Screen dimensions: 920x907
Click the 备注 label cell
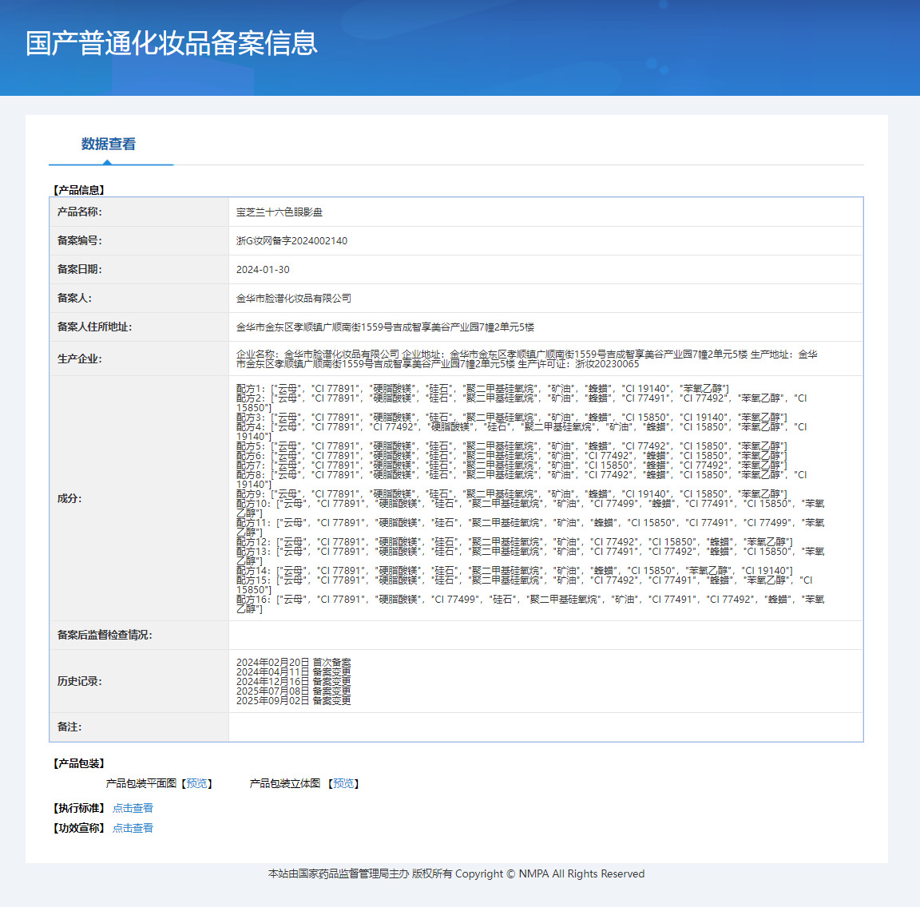pyautogui.click(x=139, y=727)
